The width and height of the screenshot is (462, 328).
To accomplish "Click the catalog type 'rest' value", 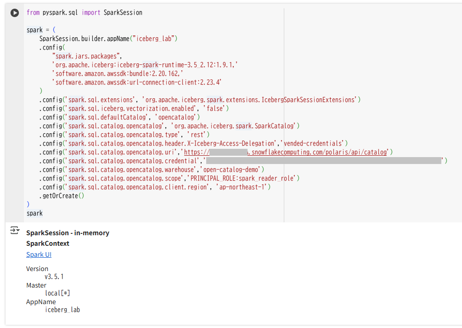I will (x=197, y=135).
